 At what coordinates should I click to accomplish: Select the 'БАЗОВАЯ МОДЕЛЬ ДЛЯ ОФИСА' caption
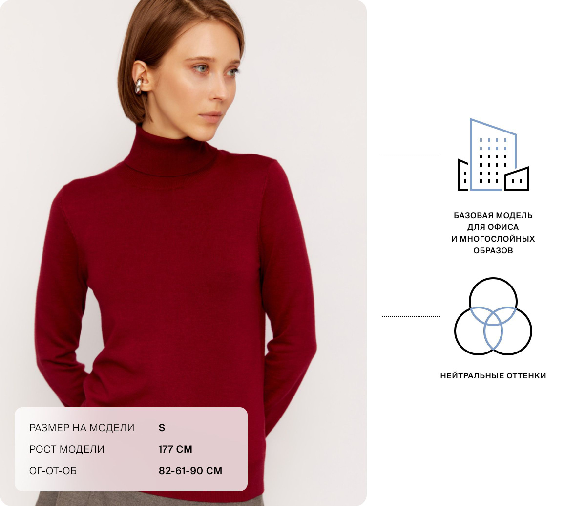click(x=493, y=221)
